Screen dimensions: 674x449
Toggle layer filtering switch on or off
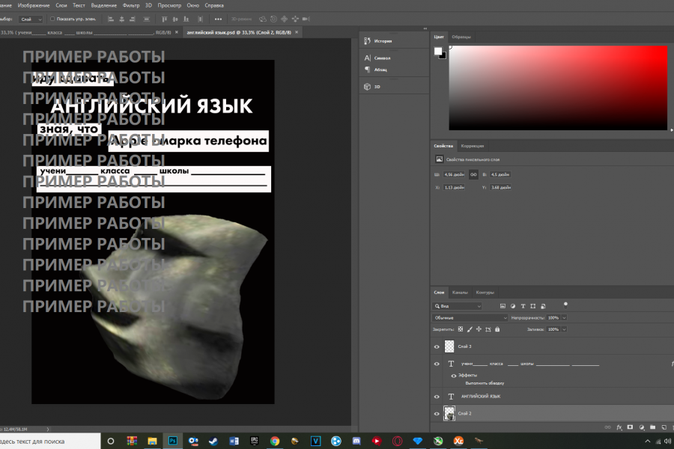pyautogui.click(x=565, y=305)
